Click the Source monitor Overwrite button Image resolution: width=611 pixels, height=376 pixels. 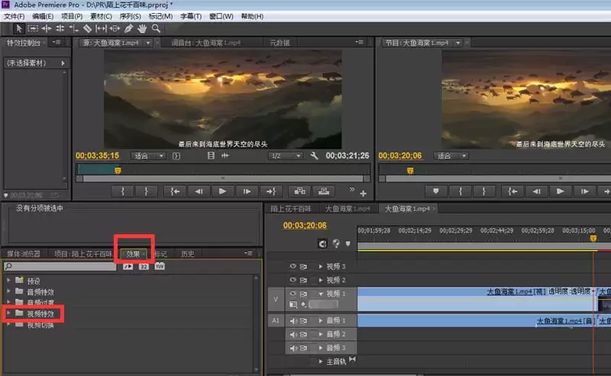click(x=324, y=191)
